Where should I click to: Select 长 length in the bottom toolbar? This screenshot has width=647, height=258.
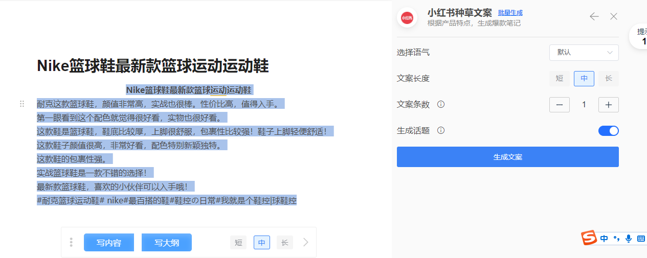coord(285,243)
